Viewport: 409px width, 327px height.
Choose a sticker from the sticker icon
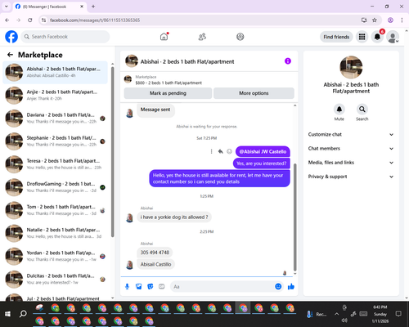coord(151,286)
